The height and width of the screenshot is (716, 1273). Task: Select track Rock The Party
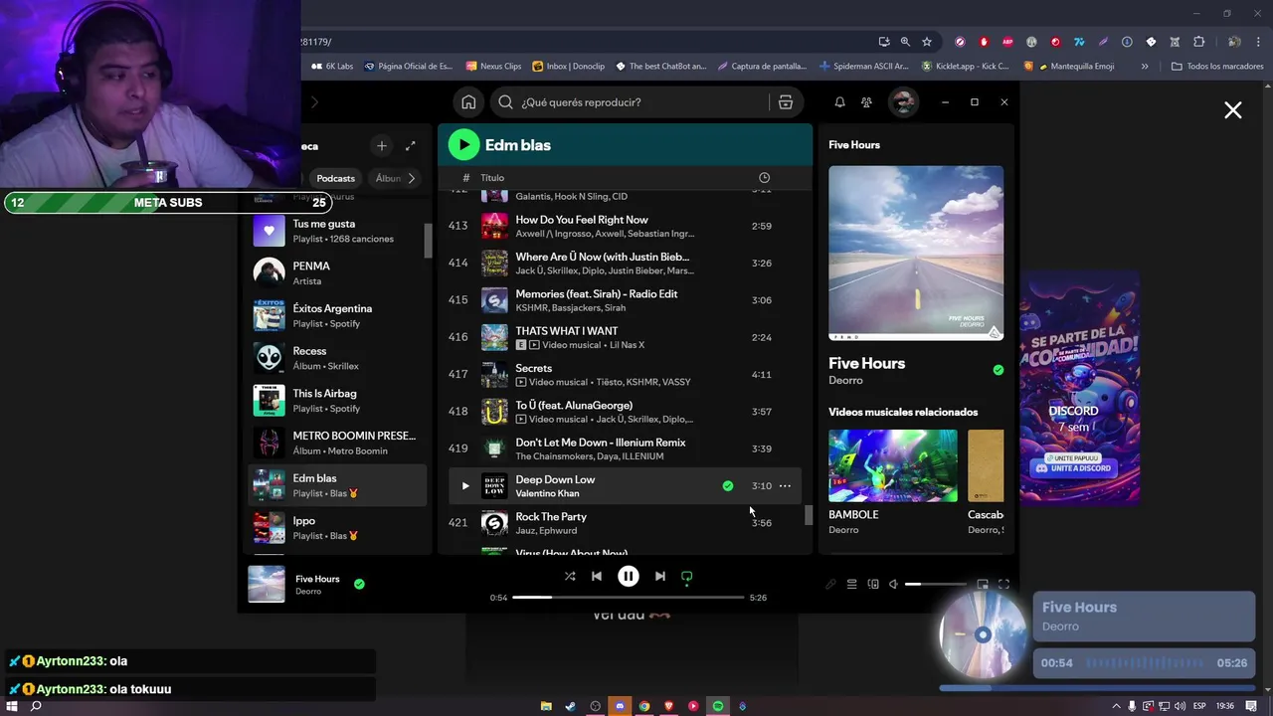point(625,523)
